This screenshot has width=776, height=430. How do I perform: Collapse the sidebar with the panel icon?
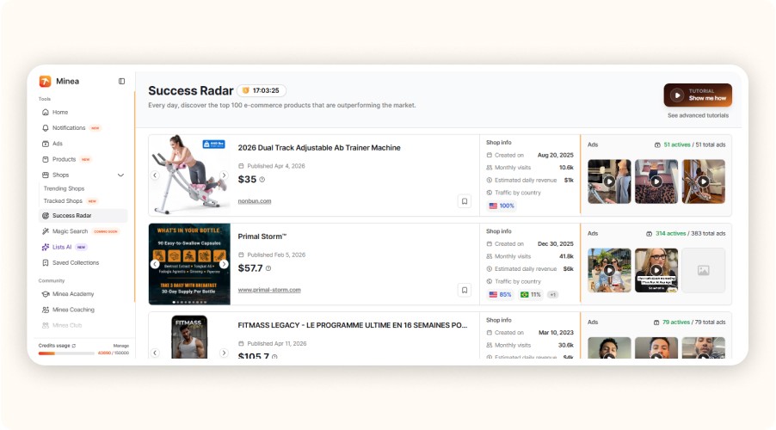coord(122,81)
